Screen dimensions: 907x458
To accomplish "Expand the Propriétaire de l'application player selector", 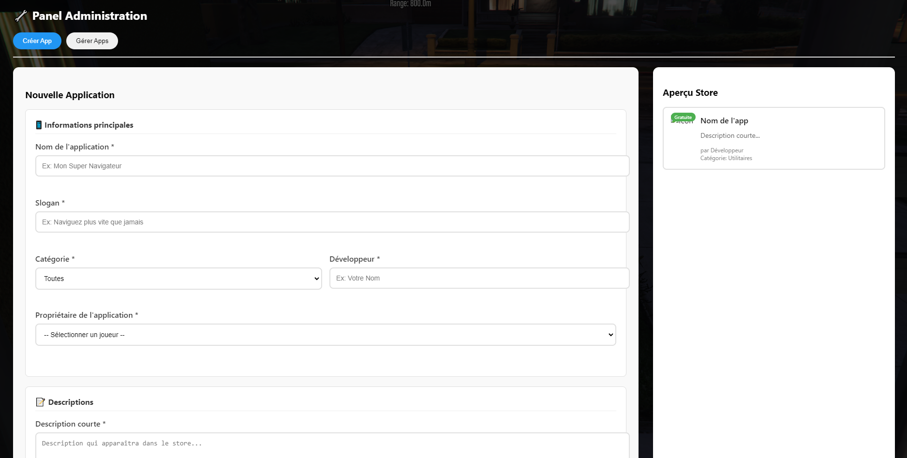I will pos(325,335).
